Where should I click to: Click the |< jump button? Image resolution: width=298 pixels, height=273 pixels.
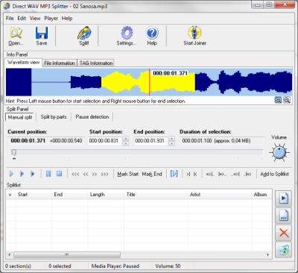pos(195,175)
